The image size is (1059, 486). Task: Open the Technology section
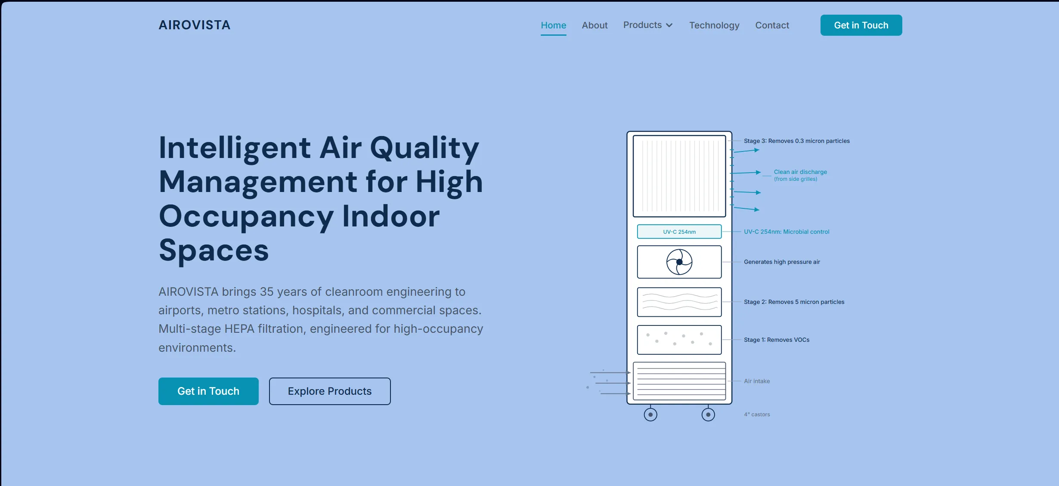click(714, 25)
